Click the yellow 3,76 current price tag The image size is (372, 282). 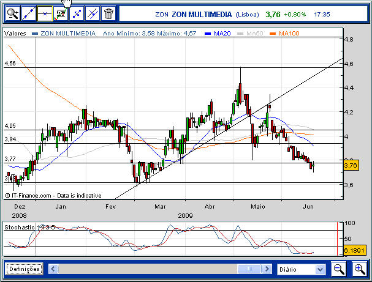click(x=351, y=165)
